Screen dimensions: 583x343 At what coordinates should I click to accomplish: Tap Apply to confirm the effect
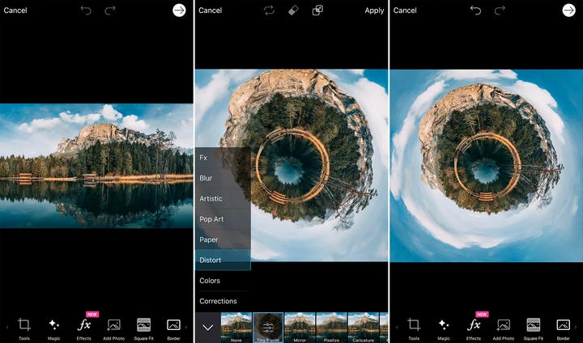pyautogui.click(x=374, y=11)
